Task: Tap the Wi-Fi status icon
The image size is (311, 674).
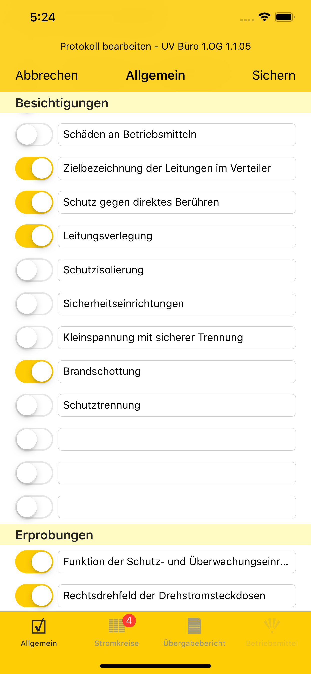Action: point(264,17)
